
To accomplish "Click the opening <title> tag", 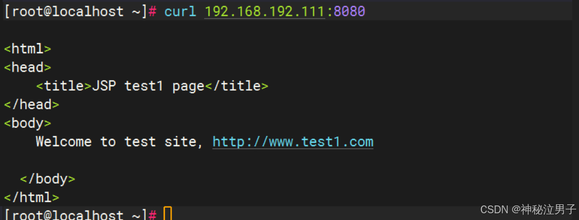I will 63,86.
